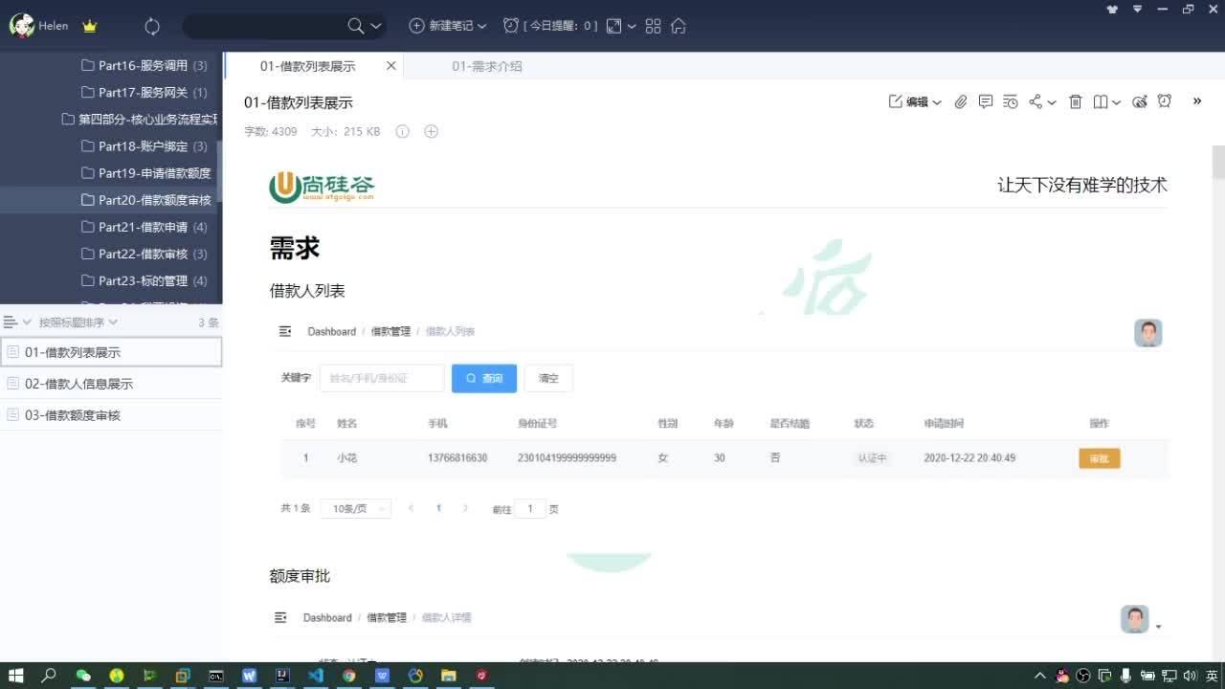Open WeChat from the taskbar

[x=83, y=676]
